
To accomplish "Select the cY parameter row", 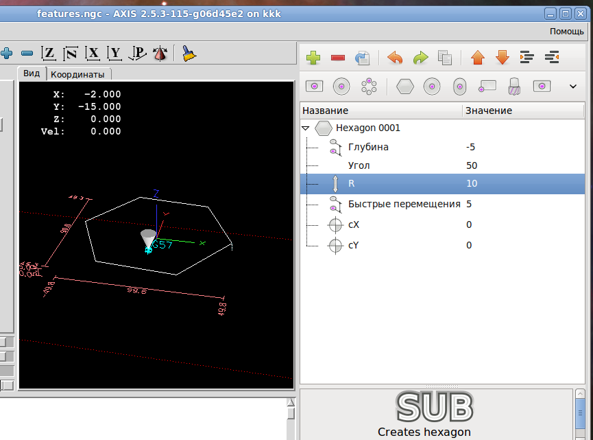I will click(442, 245).
